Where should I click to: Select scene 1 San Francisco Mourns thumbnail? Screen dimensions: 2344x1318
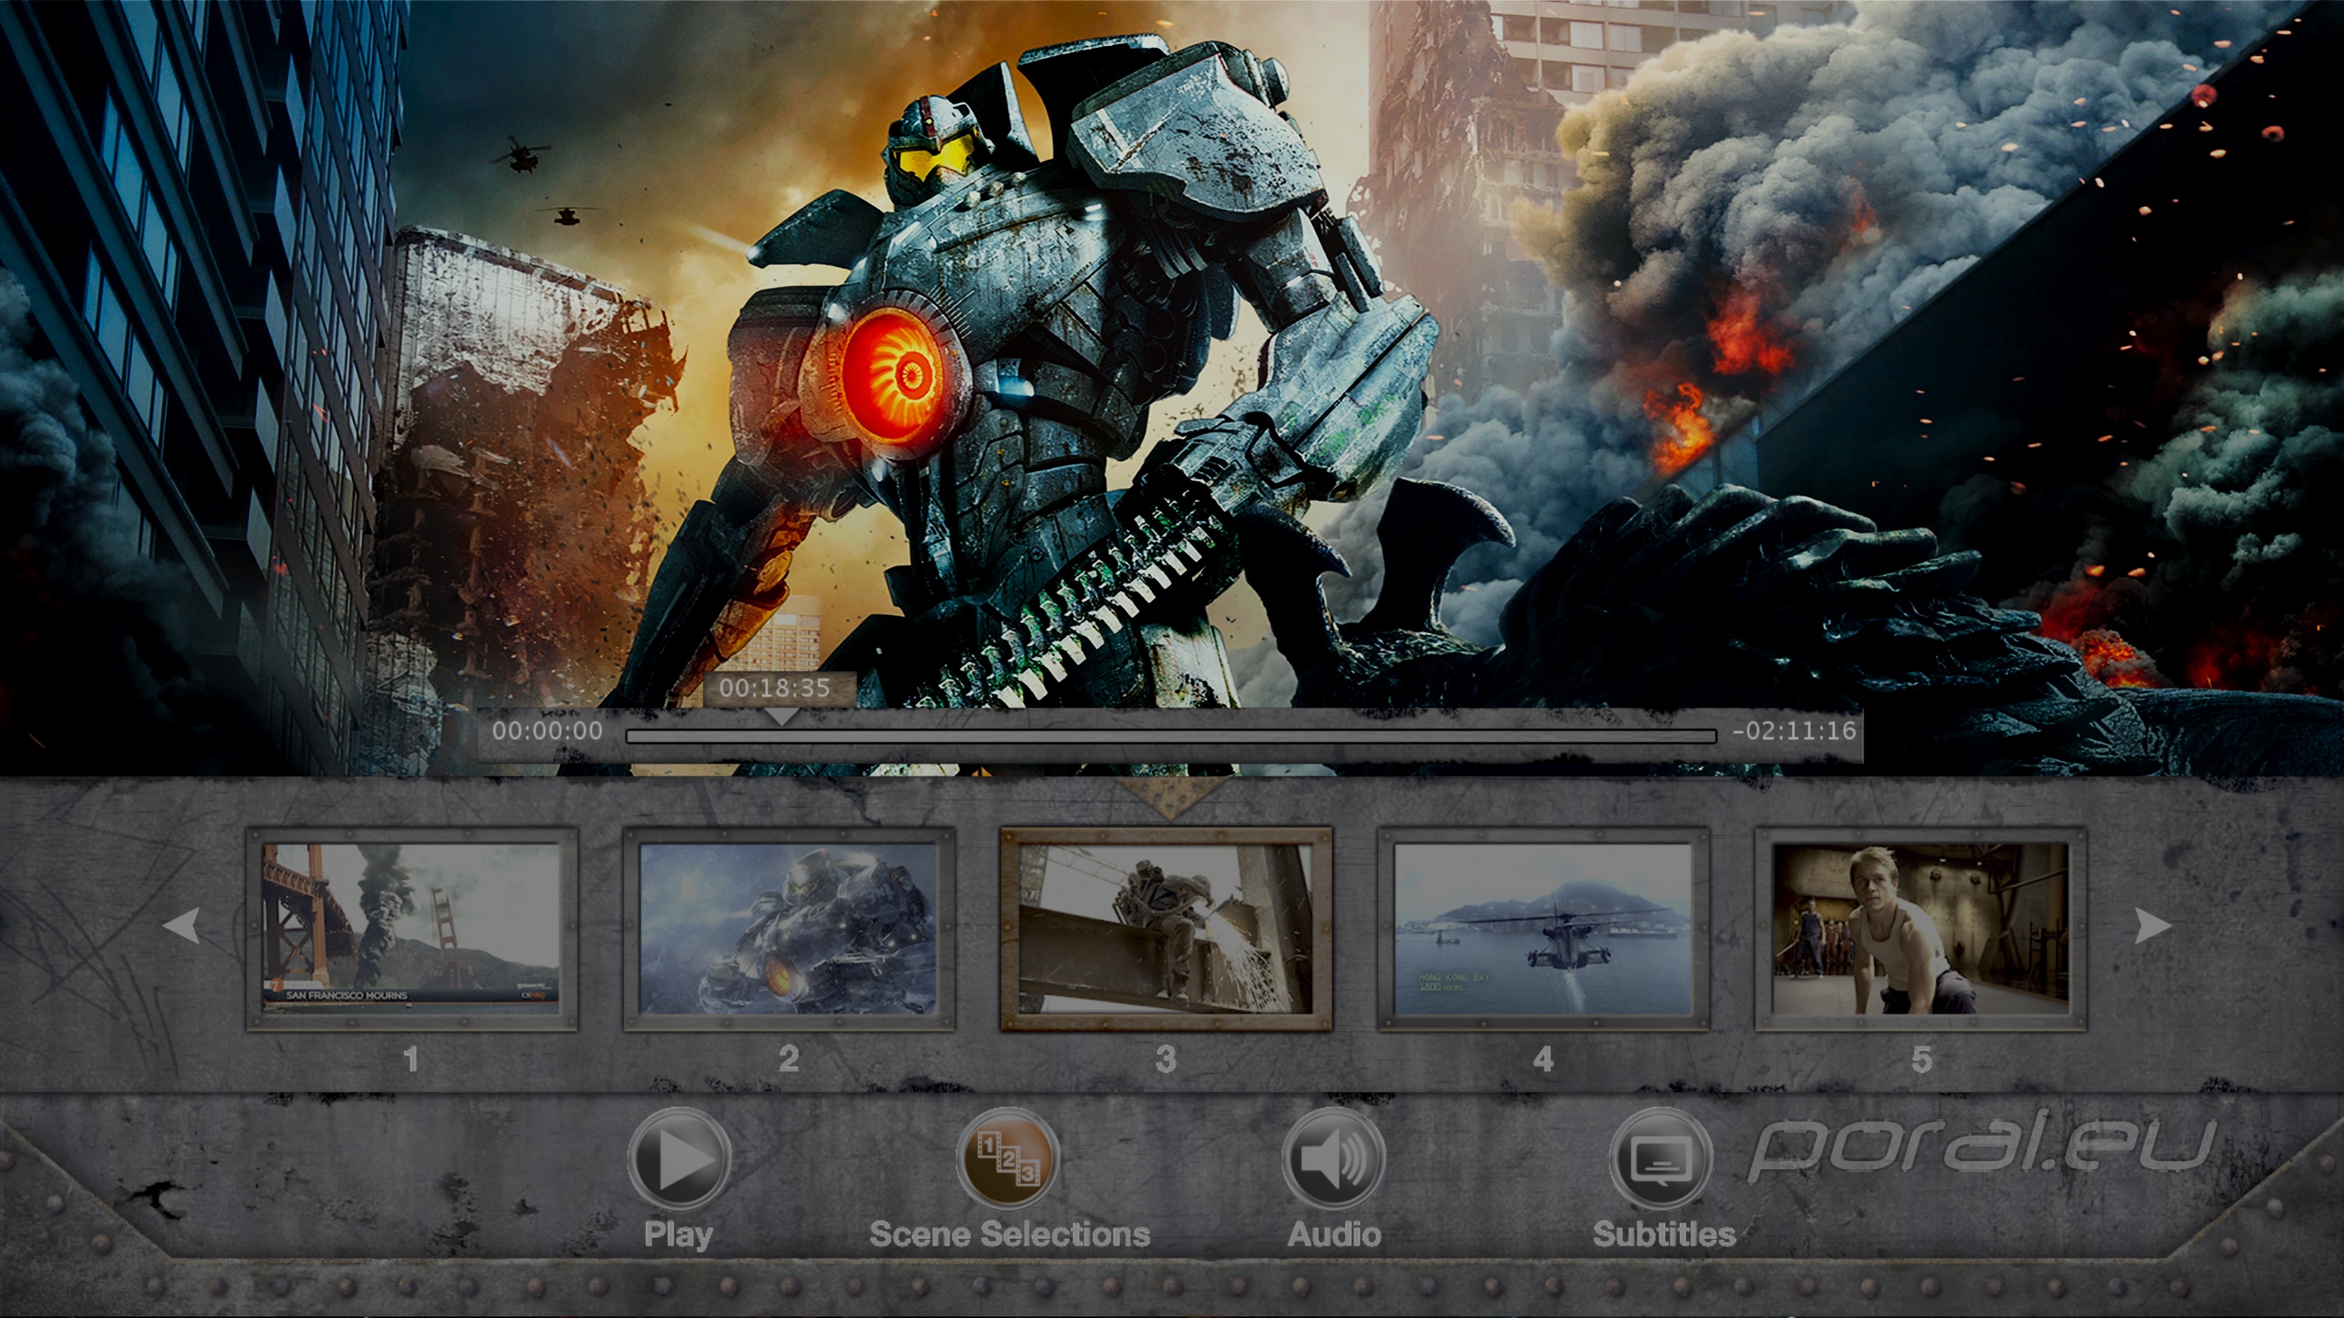pyautogui.click(x=411, y=927)
